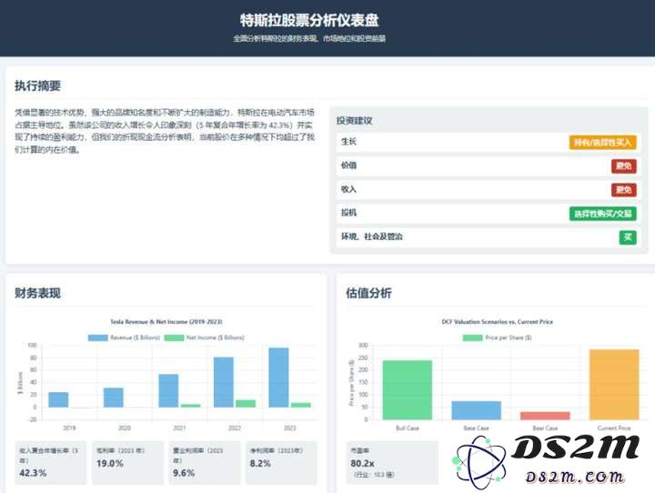The width and height of the screenshot is (655, 493).
Task: Click the 2019 x-axis label
Action: point(69,428)
